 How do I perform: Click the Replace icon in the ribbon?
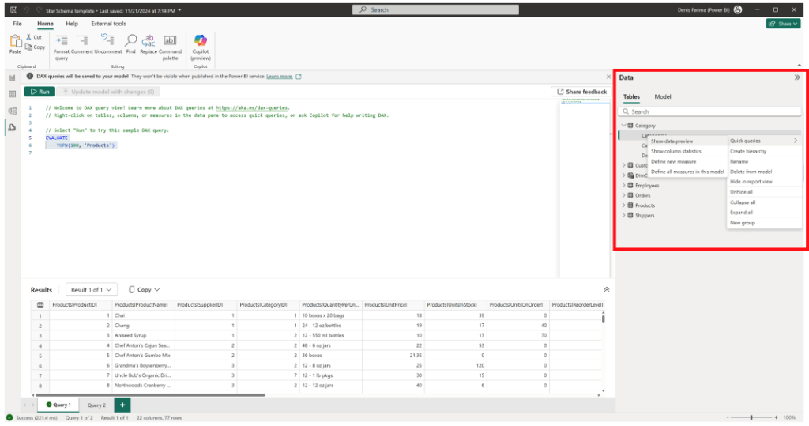[149, 40]
